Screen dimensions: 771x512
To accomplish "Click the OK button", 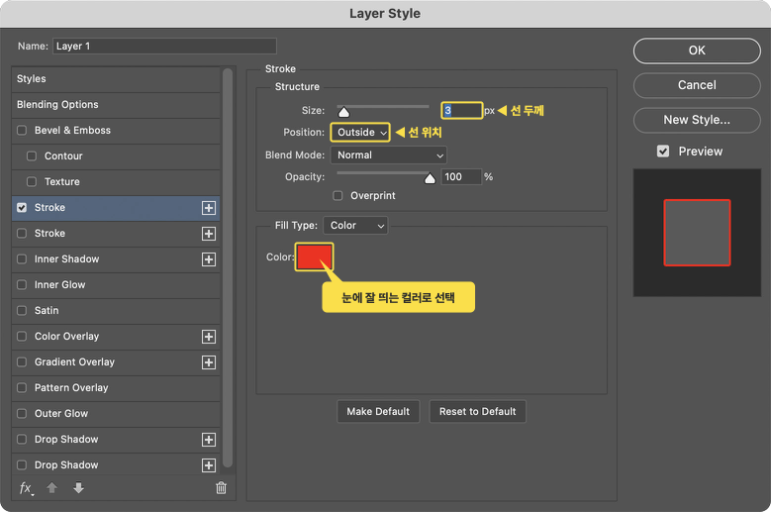I will tap(697, 51).
